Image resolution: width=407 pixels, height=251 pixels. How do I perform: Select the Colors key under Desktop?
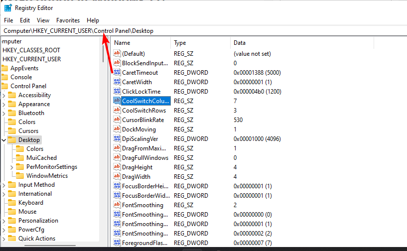35,149
